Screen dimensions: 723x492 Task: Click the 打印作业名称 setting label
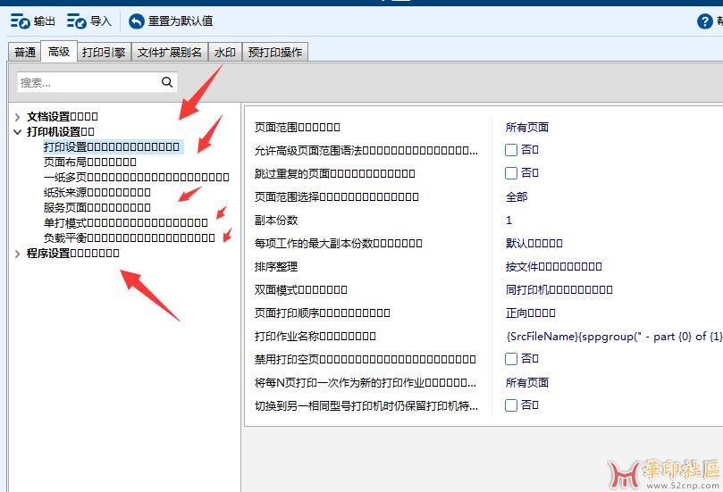coord(315,337)
